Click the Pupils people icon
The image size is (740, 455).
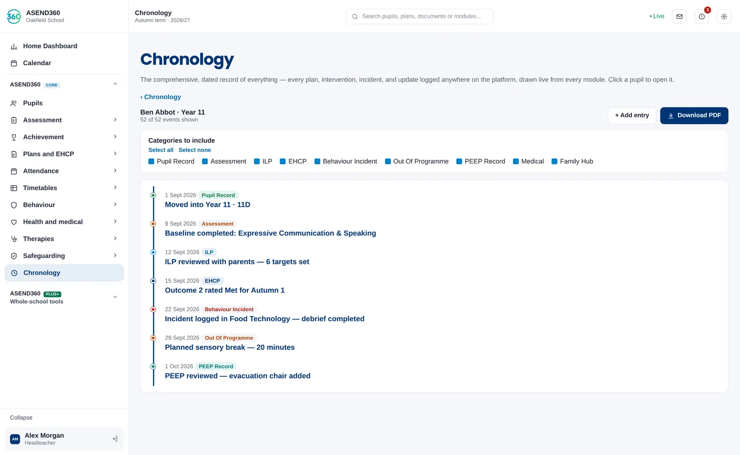pos(14,103)
